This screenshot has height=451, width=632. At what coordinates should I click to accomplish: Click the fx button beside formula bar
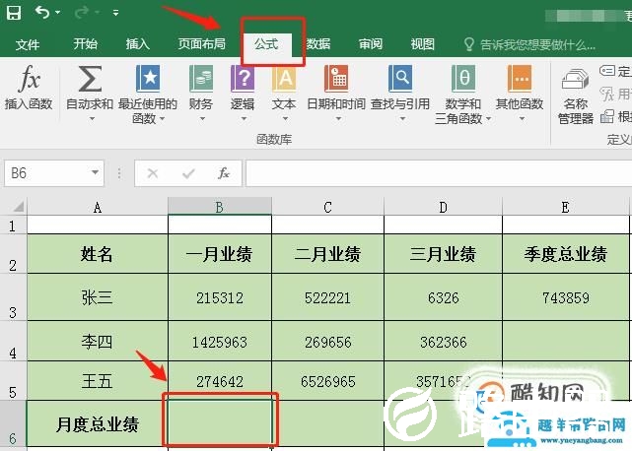click(x=224, y=173)
